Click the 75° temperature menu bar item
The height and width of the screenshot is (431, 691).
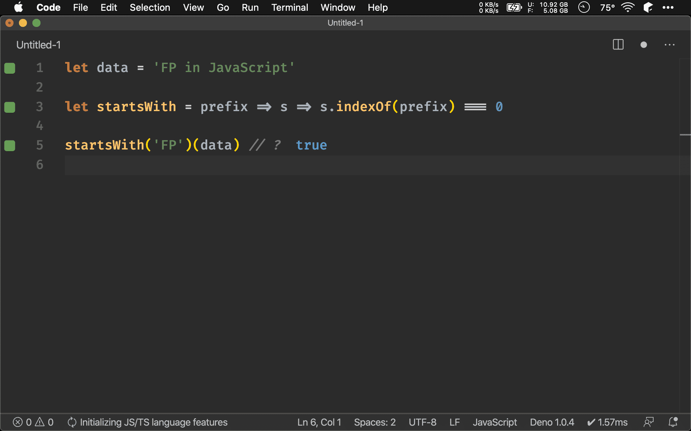point(607,7)
